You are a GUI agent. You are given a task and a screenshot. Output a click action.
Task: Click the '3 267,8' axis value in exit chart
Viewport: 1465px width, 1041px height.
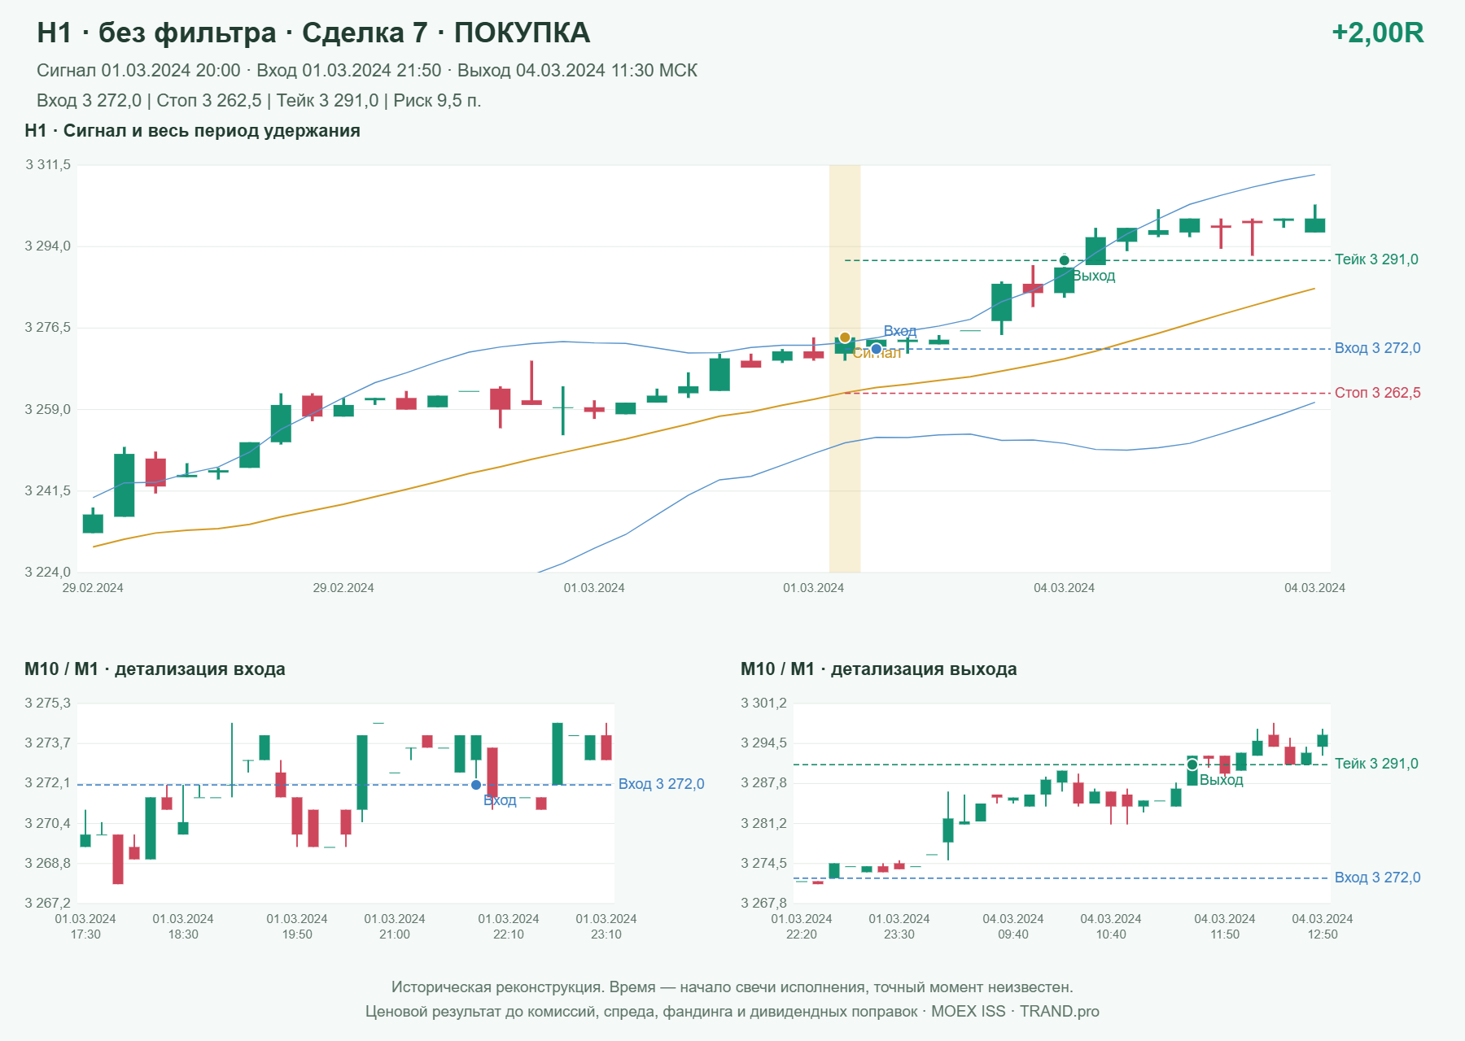(x=764, y=904)
